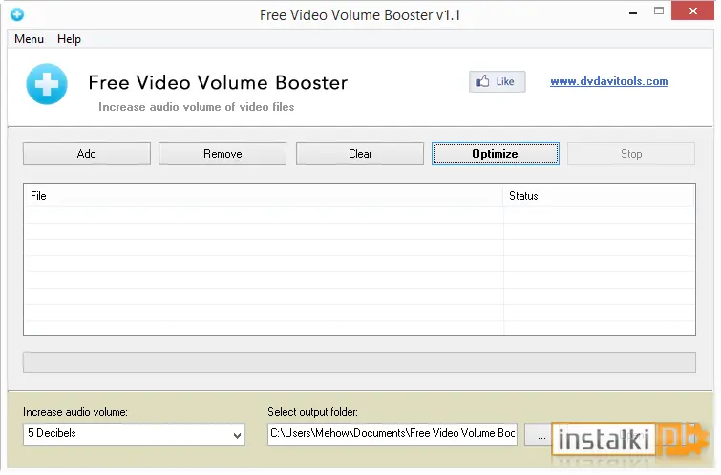Close the Free Video Volume Booster window
The width and height of the screenshot is (721, 475).
pos(692,11)
